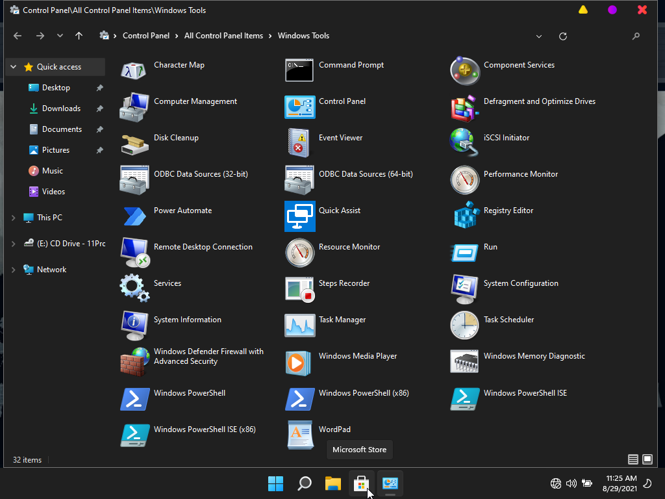Click the Task Scheduler clock icon
Screen dimensions: 665x499
click(464, 326)
